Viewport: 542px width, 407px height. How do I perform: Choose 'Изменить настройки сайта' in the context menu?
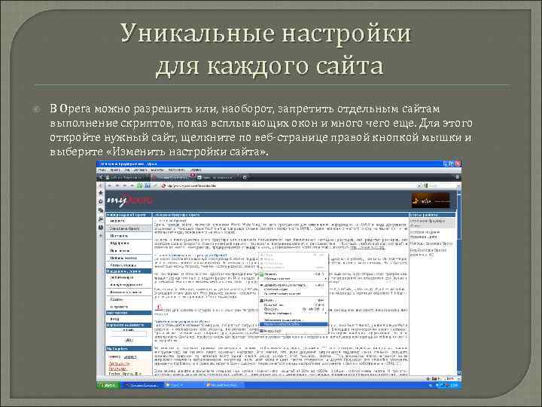point(293,324)
